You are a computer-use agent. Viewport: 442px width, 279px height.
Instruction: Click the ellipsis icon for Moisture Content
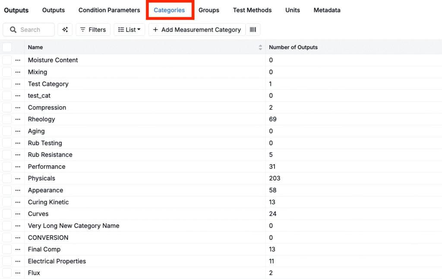pos(18,60)
